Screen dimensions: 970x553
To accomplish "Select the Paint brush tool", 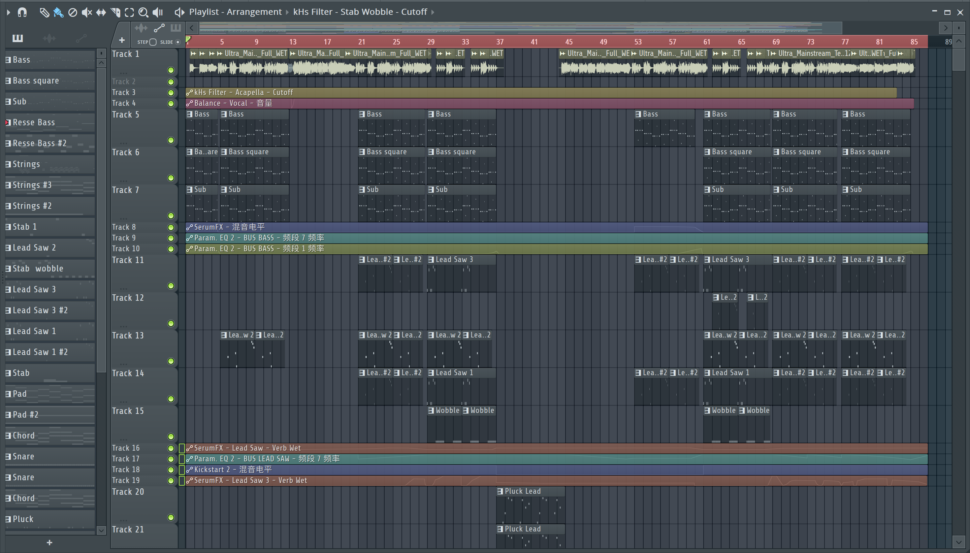I will [x=58, y=12].
